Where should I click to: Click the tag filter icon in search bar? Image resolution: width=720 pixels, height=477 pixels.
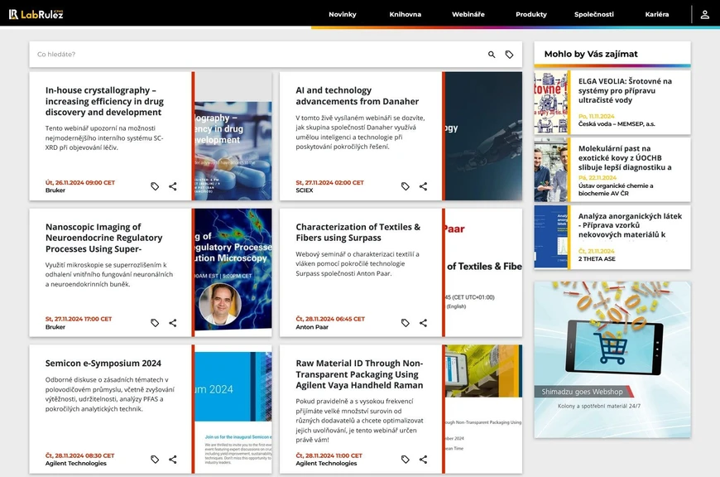pyautogui.click(x=509, y=54)
